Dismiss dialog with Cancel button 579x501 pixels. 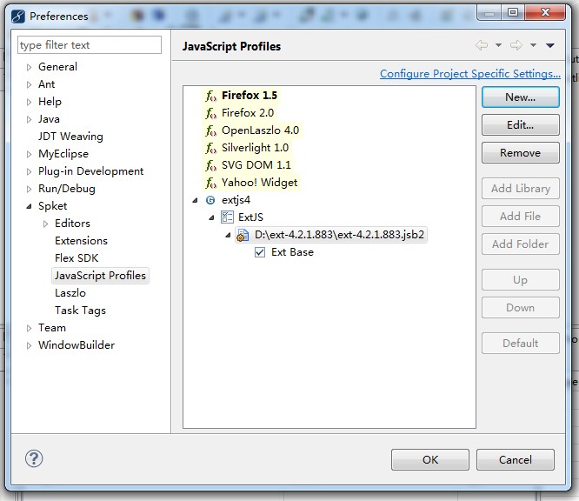(x=516, y=459)
